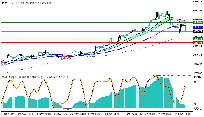Viewport: 204px width, 117px height.
Task: Click the 29 Nov 17:00 time marker
Action: (78, 114)
